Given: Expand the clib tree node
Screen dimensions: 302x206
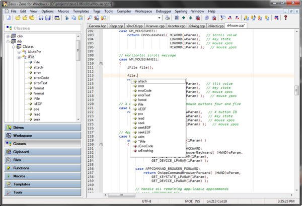Looking at the screenshot, I should 8,36.
